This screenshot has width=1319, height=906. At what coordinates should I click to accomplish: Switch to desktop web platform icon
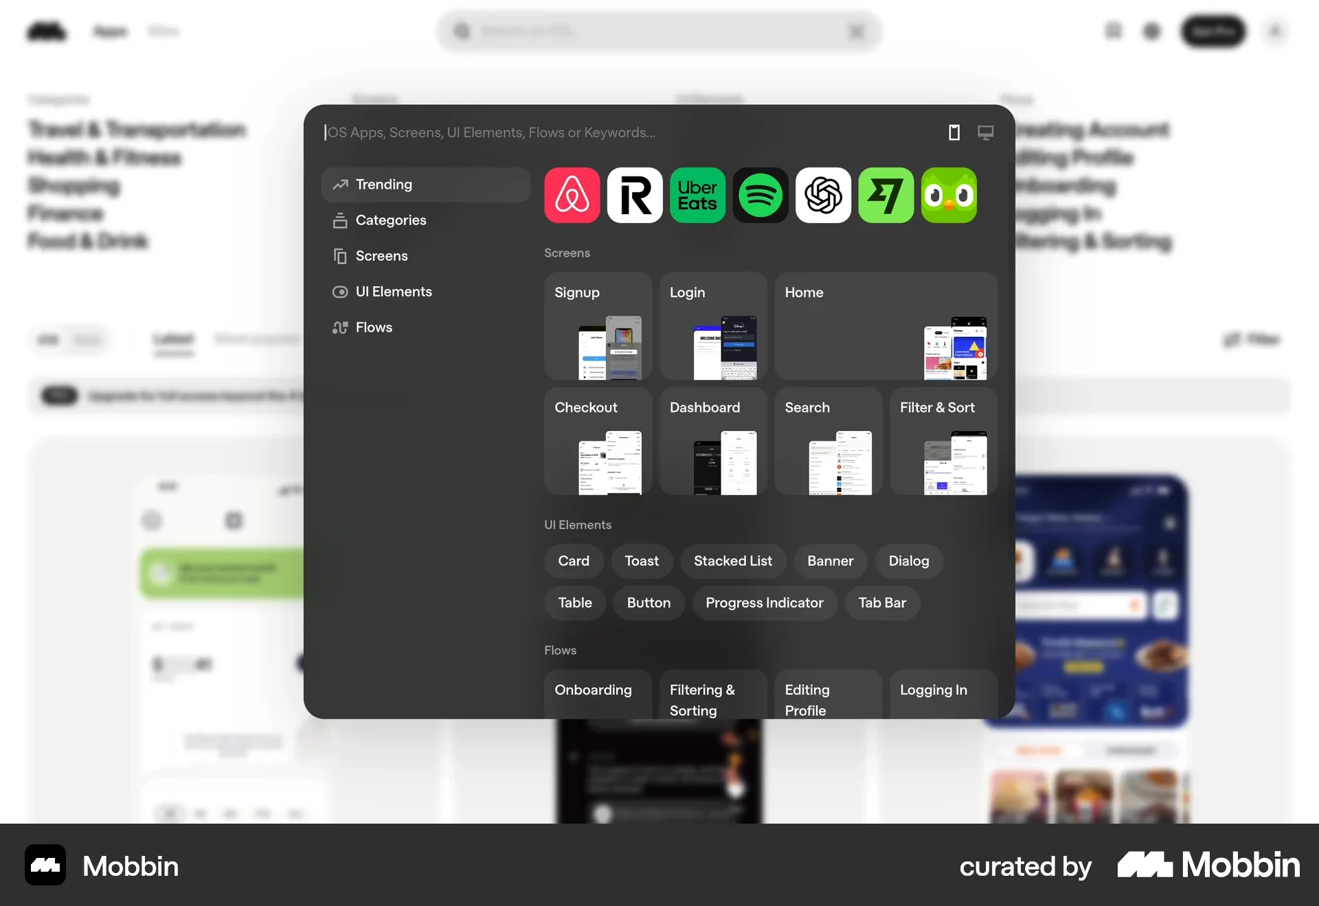[985, 132]
